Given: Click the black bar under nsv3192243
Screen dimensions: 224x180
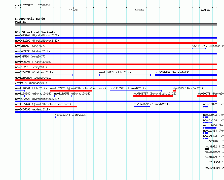Looking at the screenshot, I should tap(207, 149).
